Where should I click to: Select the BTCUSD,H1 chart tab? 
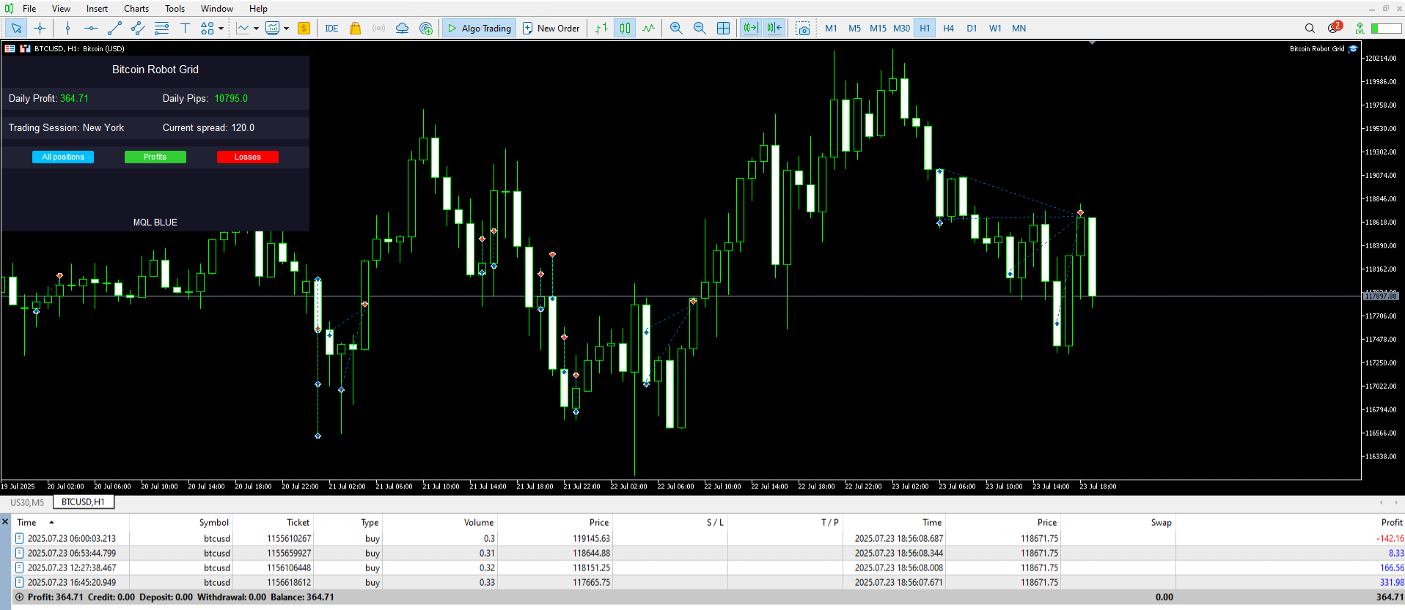pos(83,502)
